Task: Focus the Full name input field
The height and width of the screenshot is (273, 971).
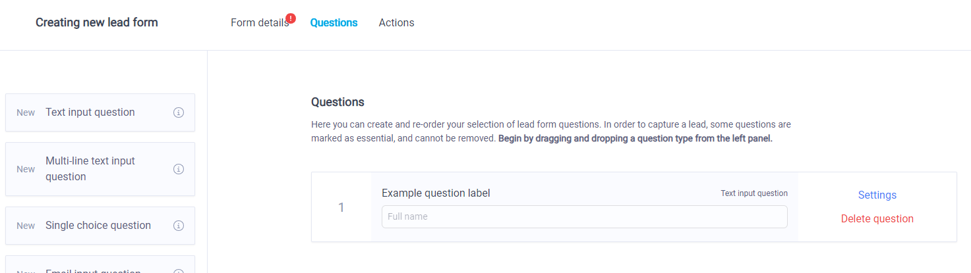Action: click(584, 217)
